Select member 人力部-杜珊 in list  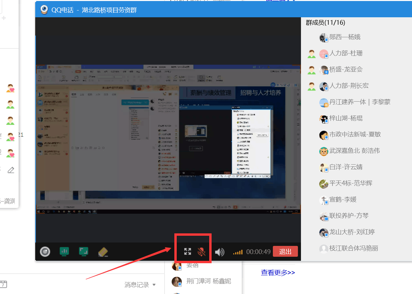(346, 53)
